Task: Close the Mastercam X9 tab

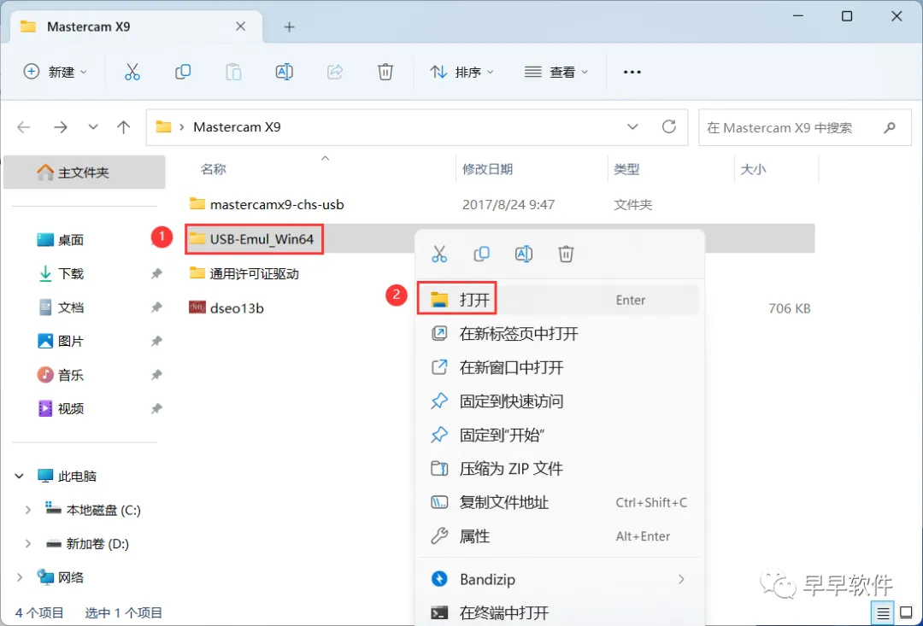Action: click(x=241, y=26)
